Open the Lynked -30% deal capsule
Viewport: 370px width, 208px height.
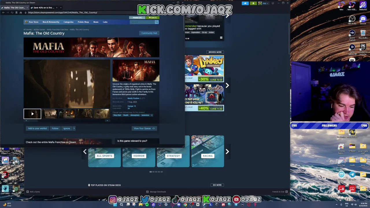tap(204, 68)
